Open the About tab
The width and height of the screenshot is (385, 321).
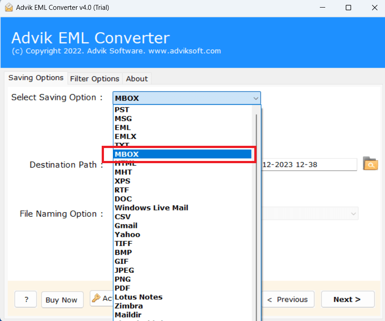click(137, 79)
